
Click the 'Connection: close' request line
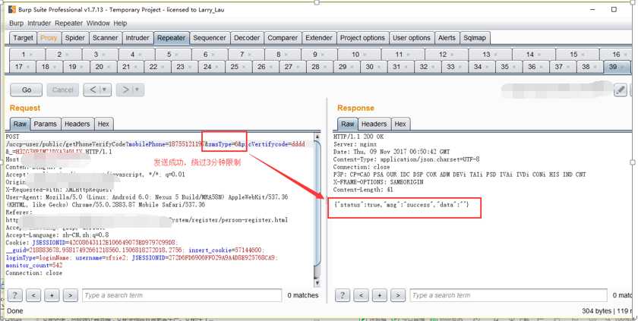pos(34,273)
